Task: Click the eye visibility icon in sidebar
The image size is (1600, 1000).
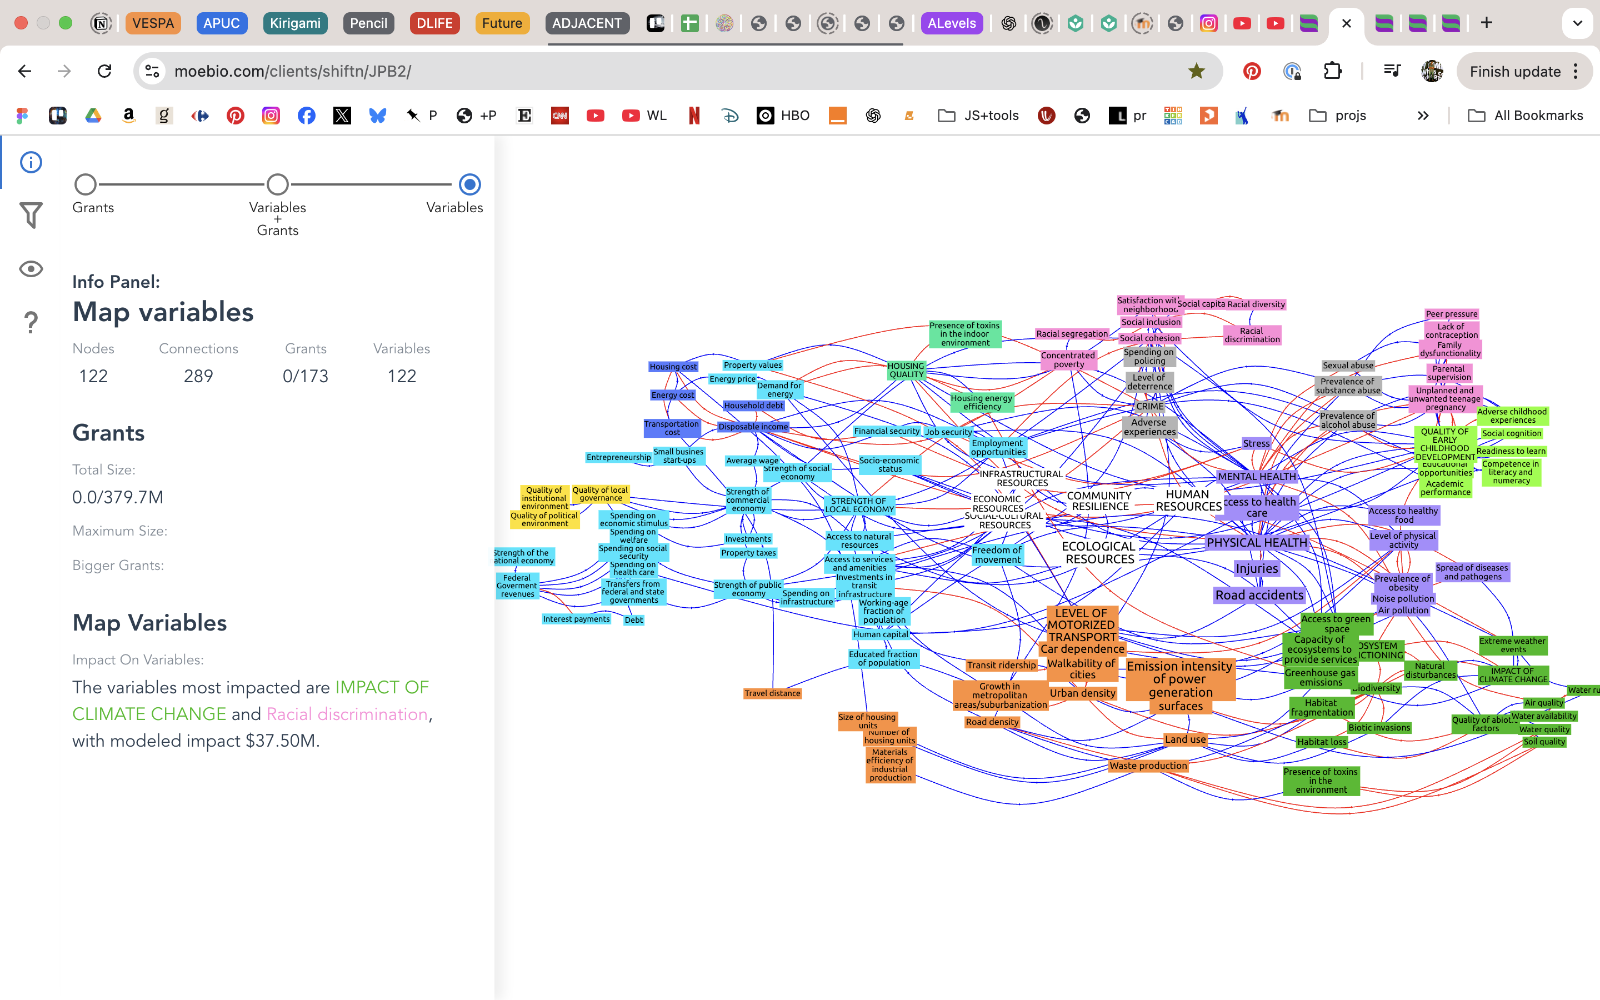Action: click(x=31, y=268)
